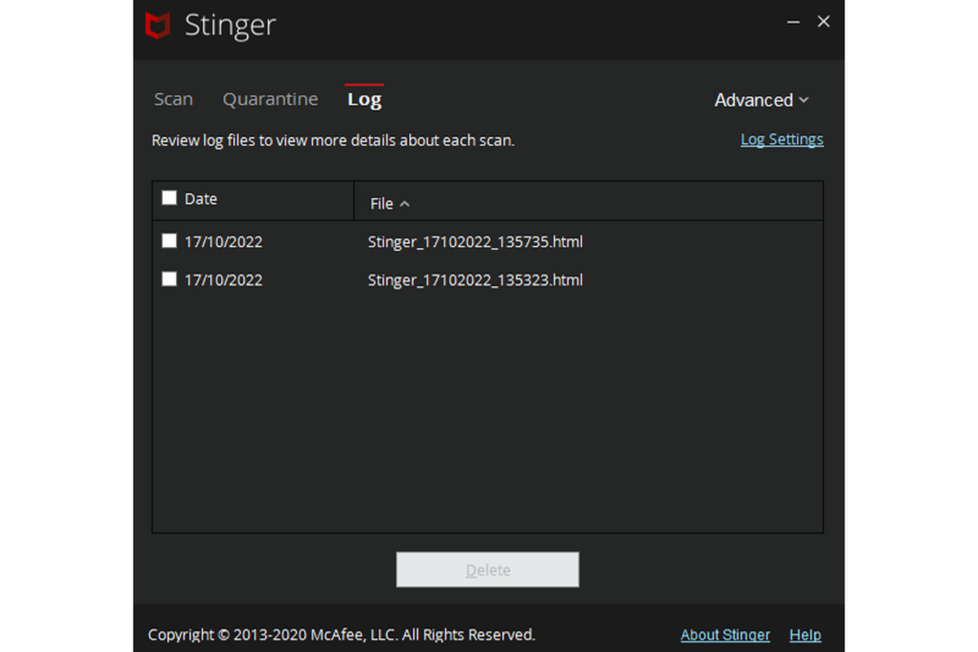Open the Log Settings link
Image resolution: width=978 pixels, height=652 pixels.
[x=782, y=139]
